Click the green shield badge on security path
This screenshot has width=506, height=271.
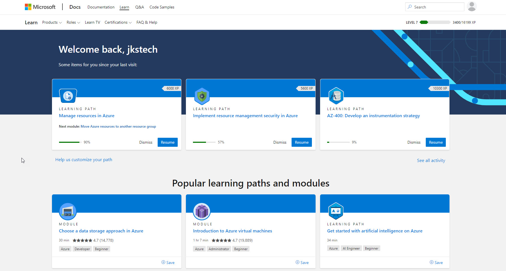(x=202, y=96)
